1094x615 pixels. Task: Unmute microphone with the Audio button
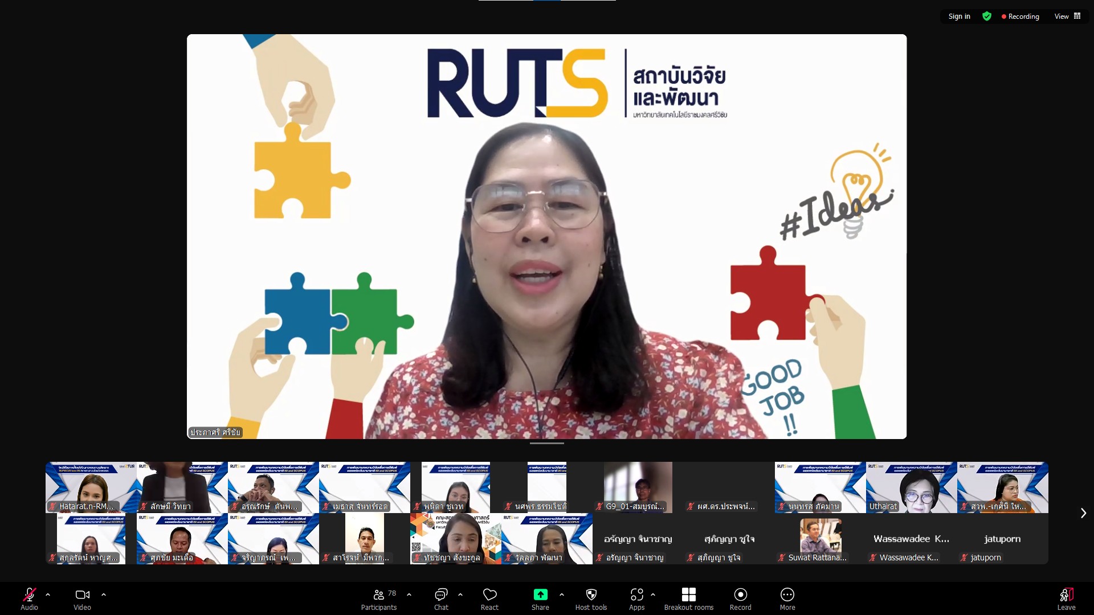click(29, 599)
